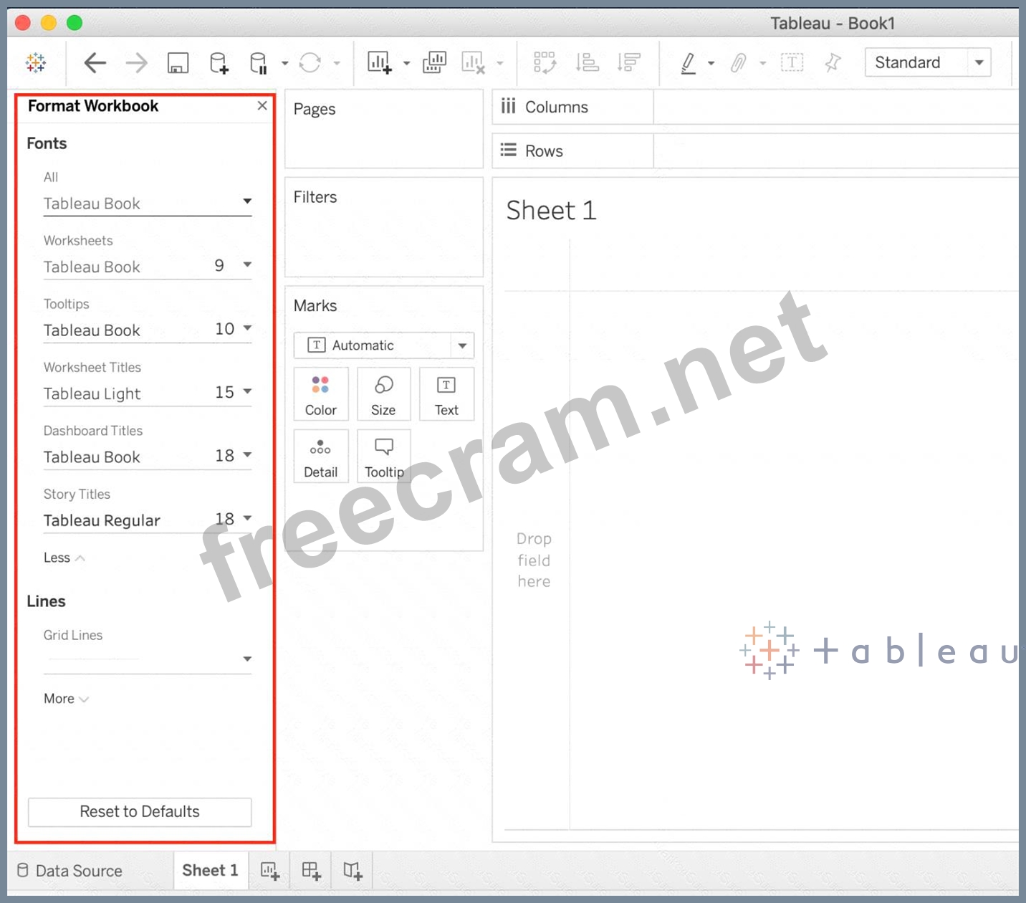This screenshot has height=903, width=1026.
Task: Click the Show Mark Labels icon
Action: tap(792, 63)
